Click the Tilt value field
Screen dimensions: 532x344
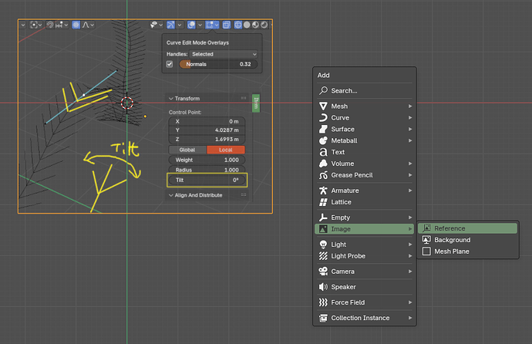207,180
